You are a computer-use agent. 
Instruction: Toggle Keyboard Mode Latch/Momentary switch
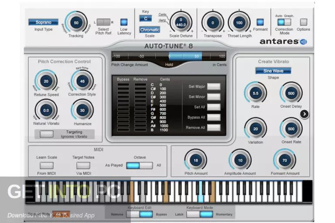coord(199,214)
